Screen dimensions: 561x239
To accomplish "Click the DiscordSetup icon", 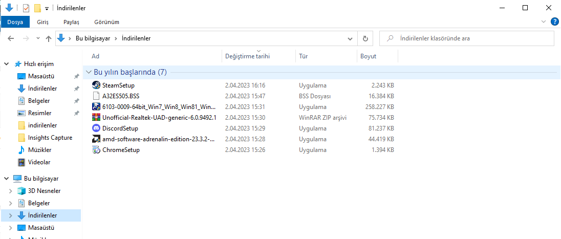I will click(x=96, y=128).
